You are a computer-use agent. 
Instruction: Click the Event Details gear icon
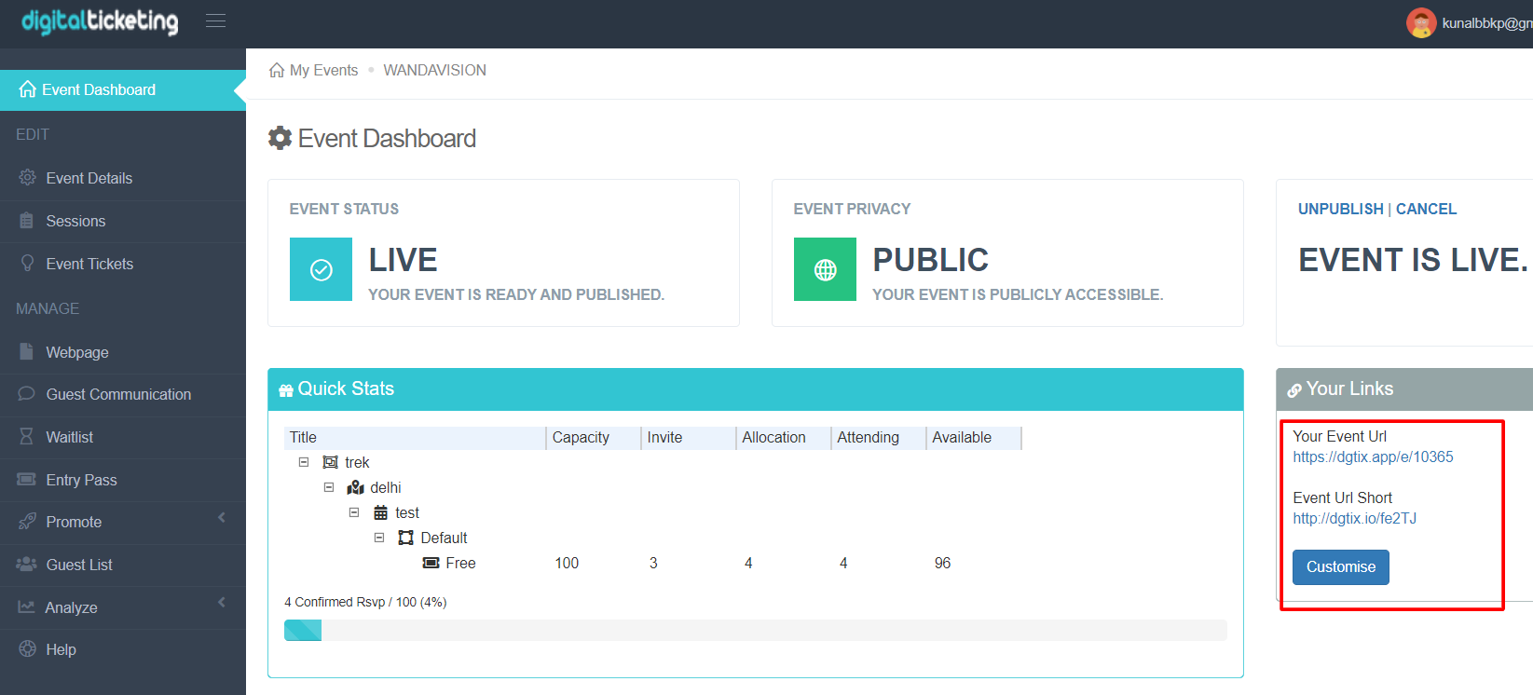pos(27,177)
